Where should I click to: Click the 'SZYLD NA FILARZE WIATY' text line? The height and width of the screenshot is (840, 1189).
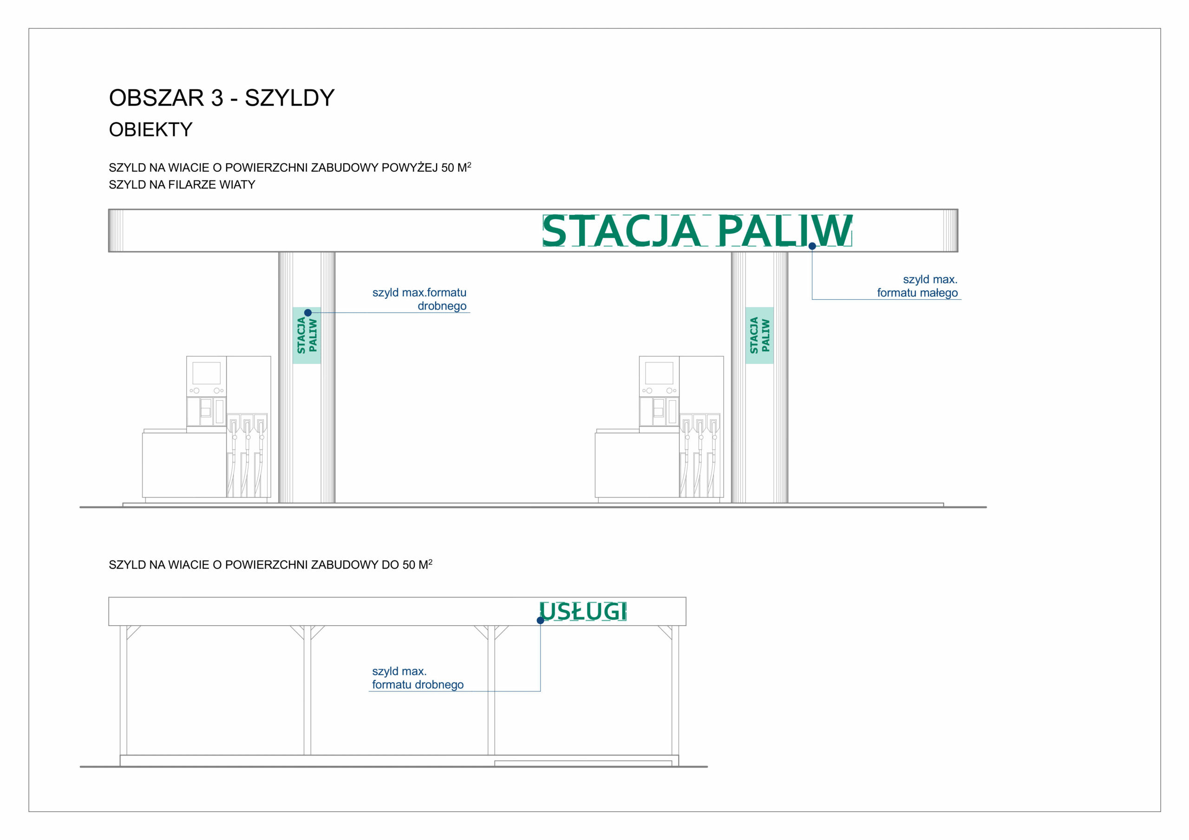tap(182, 185)
